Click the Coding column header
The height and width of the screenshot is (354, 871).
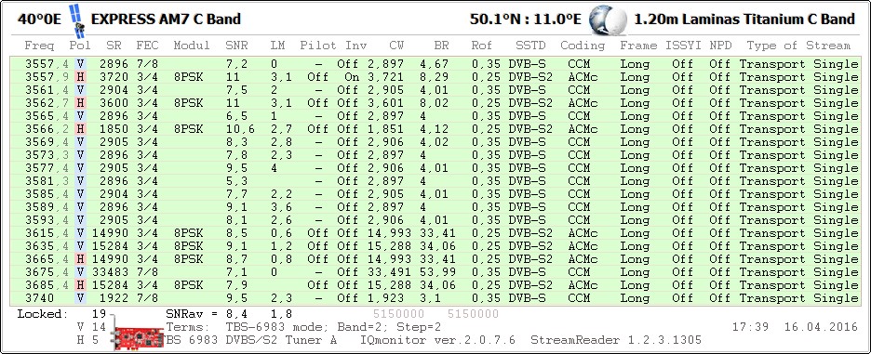tap(583, 46)
